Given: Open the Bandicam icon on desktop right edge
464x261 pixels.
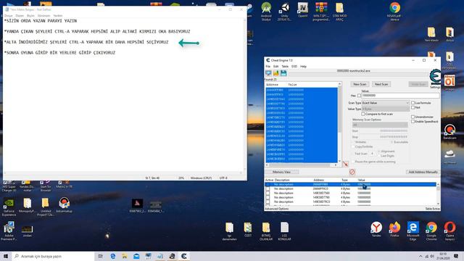Looking at the screenshot, I should [449, 132].
